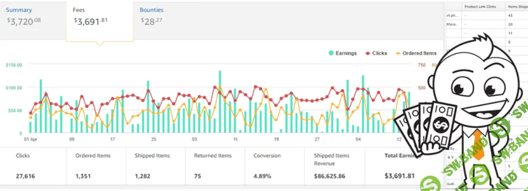Image resolution: width=528 pixels, height=191 pixels.
Task: Click the 25 x-axis date label
Action: [153, 139]
